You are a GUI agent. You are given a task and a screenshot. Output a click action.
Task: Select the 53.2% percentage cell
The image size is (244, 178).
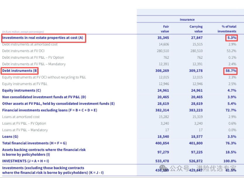tap(231, 51)
